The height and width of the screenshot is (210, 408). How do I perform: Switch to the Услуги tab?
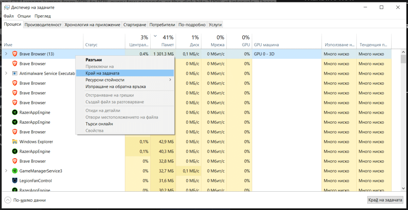(215, 25)
